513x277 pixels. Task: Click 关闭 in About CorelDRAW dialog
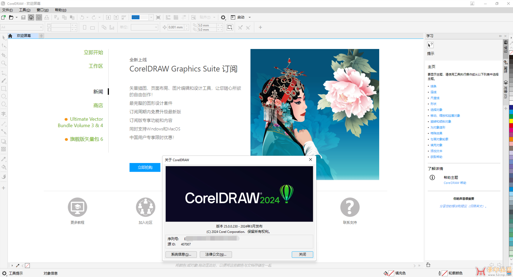tap(302, 255)
